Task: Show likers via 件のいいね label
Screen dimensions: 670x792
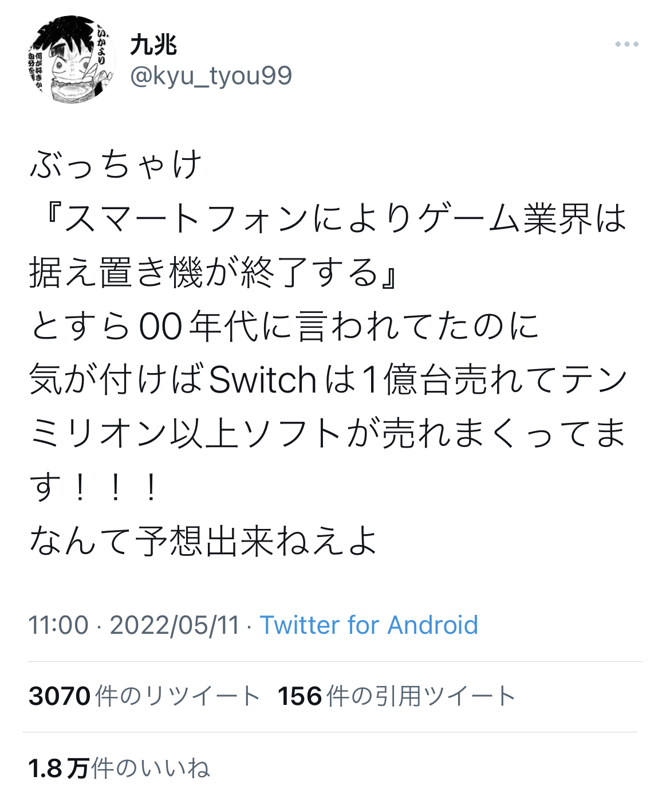Action: click(x=151, y=769)
